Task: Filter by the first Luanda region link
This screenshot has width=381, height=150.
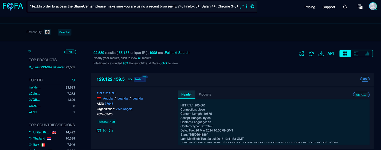Action: (123, 98)
